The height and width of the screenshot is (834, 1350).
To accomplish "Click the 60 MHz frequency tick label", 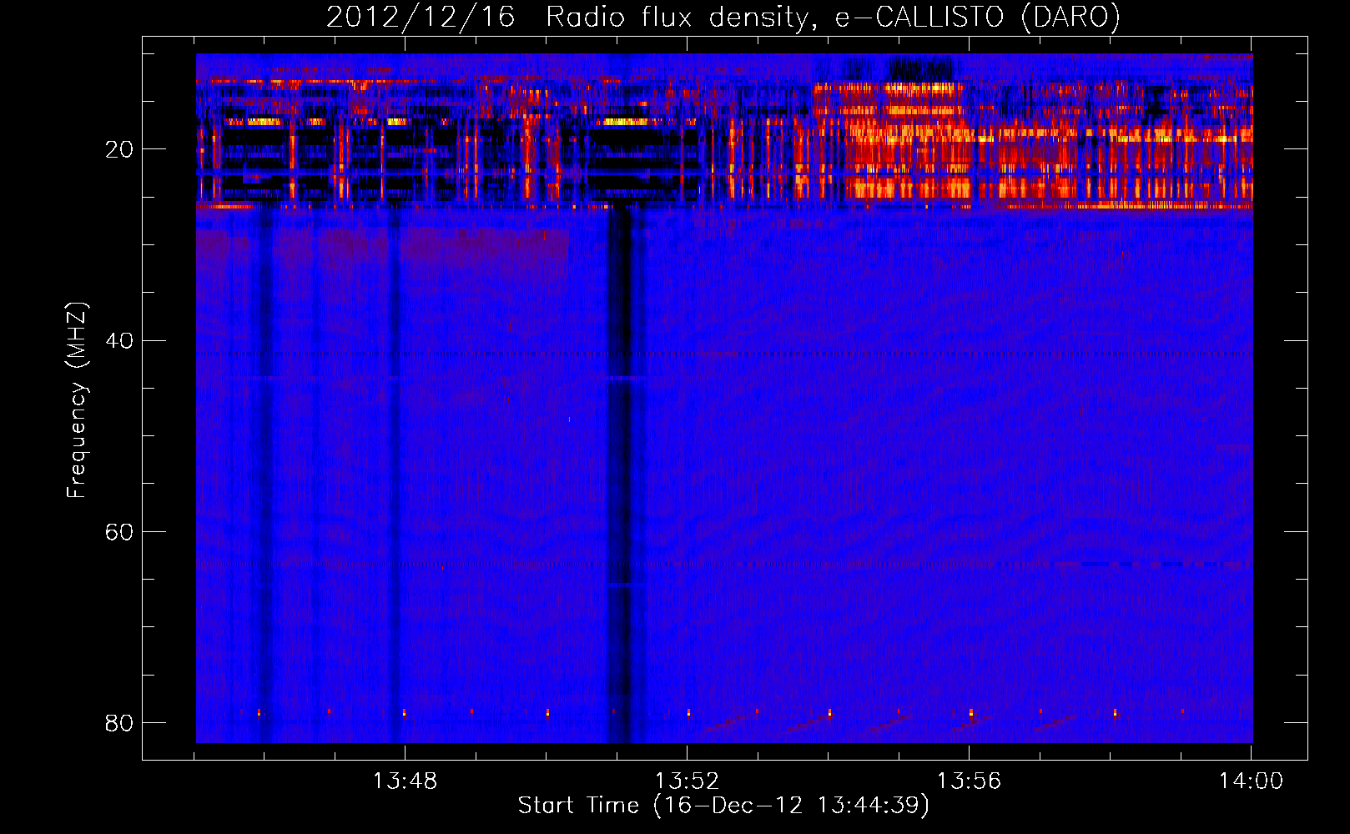I will (119, 531).
